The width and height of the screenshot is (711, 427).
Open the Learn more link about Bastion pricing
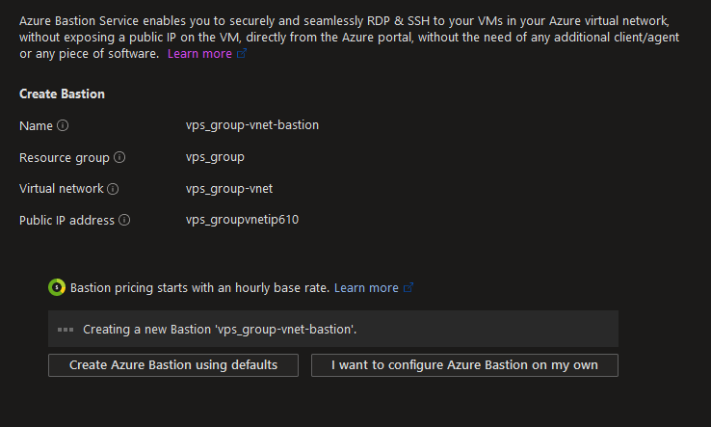tap(366, 287)
